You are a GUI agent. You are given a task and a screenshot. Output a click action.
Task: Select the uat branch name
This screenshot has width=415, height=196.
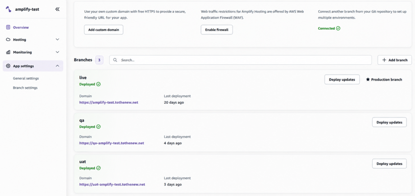[82, 161]
